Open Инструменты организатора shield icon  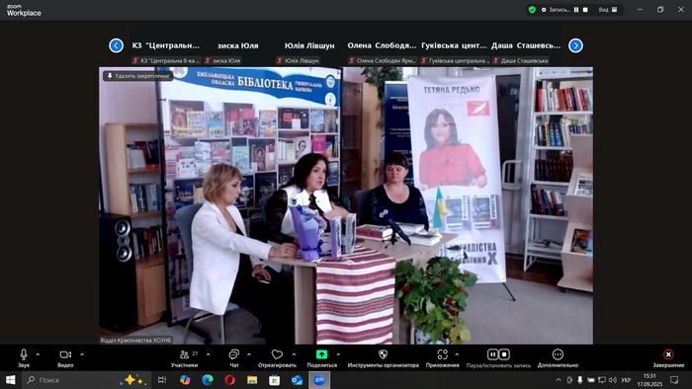[x=384, y=354]
